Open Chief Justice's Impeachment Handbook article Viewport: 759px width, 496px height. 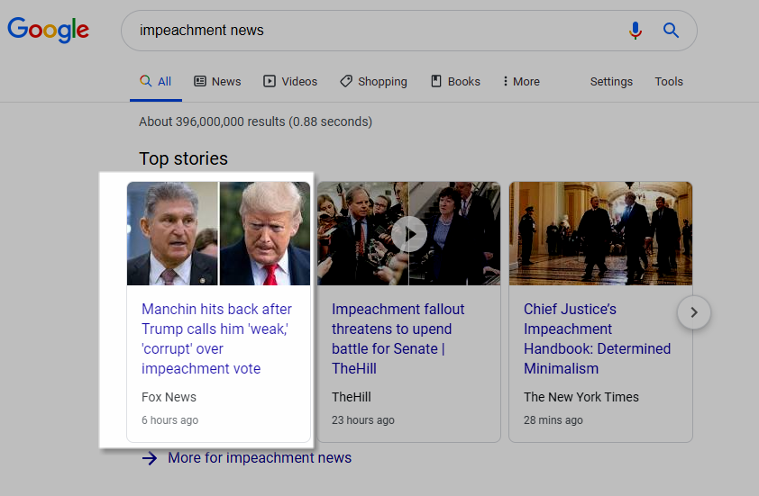click(x=597, y=338)
